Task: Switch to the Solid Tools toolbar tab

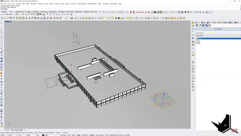Action: (62, 12)
